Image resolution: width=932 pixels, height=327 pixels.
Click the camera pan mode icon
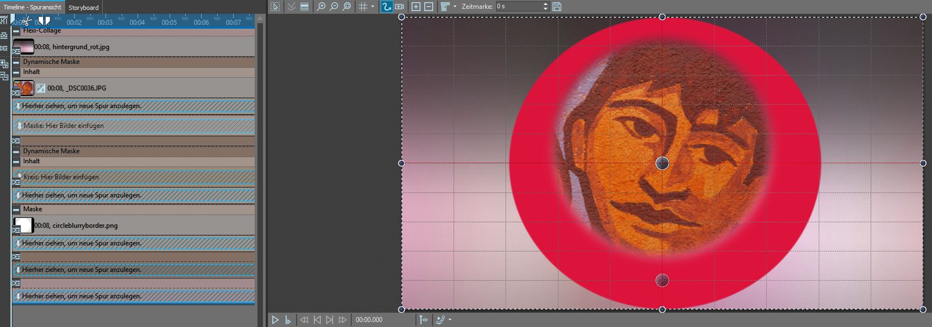point(399,7)
